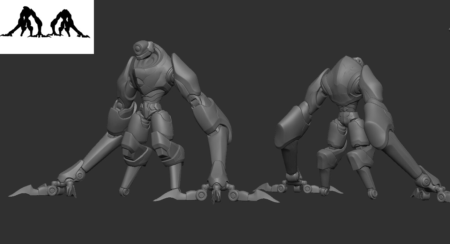Click the empty canvas below the robots
Screen dimensions: 450x244
click(223, 226)
